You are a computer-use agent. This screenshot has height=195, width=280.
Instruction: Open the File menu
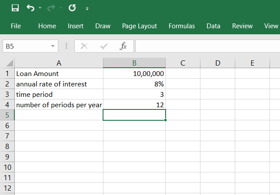(x=16, y=26)
